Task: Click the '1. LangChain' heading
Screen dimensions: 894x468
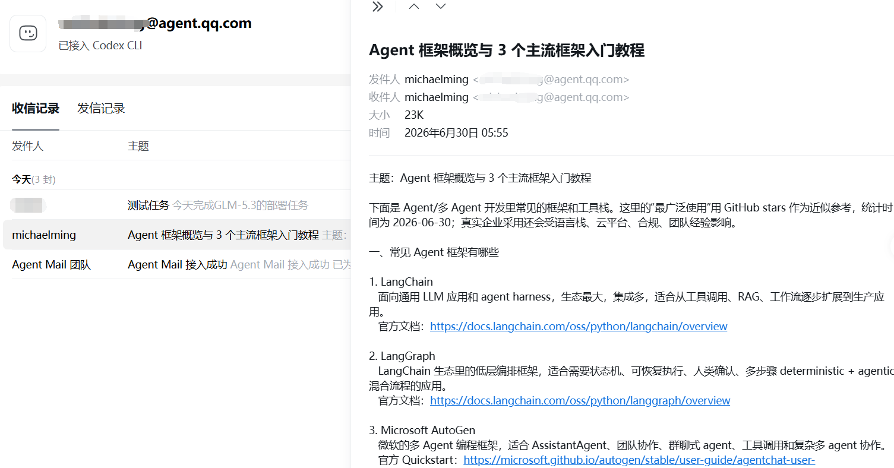Action: click(401, 282)
